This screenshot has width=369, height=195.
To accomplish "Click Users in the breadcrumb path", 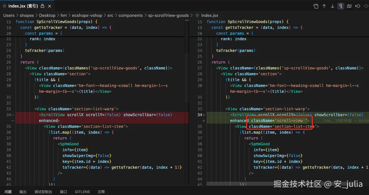I will tap(9, 15).
